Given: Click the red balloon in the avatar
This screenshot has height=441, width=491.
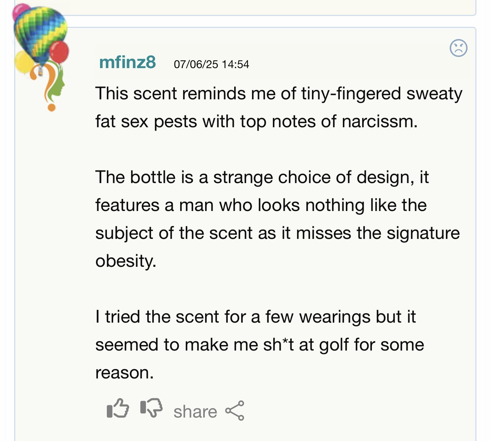Looking at the screenshot, I should point(59,52).
